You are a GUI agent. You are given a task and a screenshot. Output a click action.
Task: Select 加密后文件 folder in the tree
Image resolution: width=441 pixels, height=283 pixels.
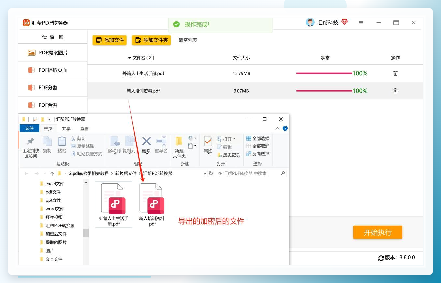[x=56, y=234]
